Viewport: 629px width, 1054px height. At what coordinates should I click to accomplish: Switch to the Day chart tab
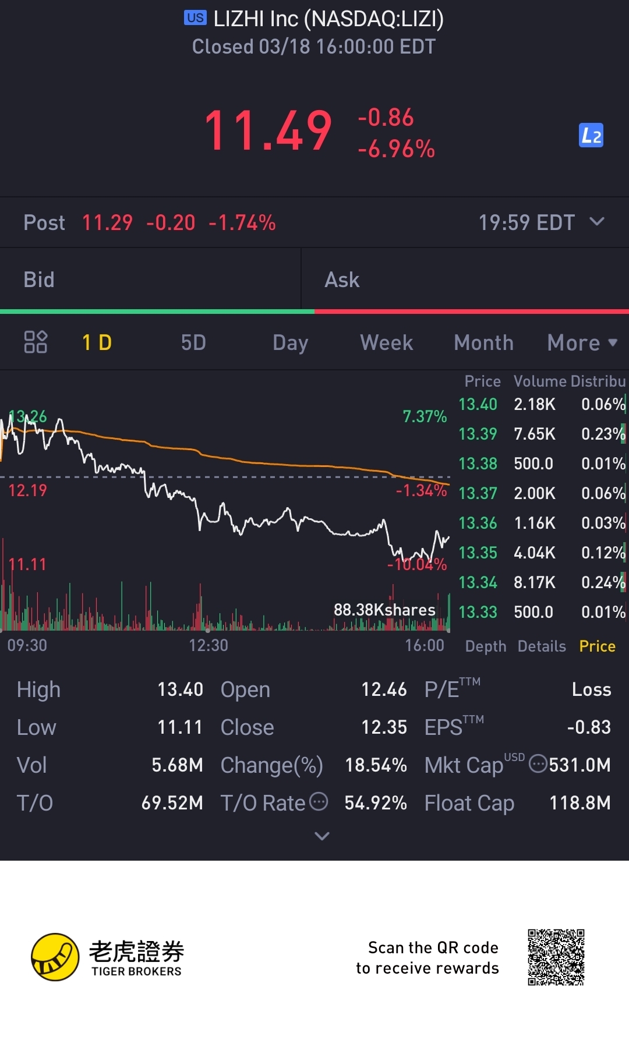(x=290, y=342)
